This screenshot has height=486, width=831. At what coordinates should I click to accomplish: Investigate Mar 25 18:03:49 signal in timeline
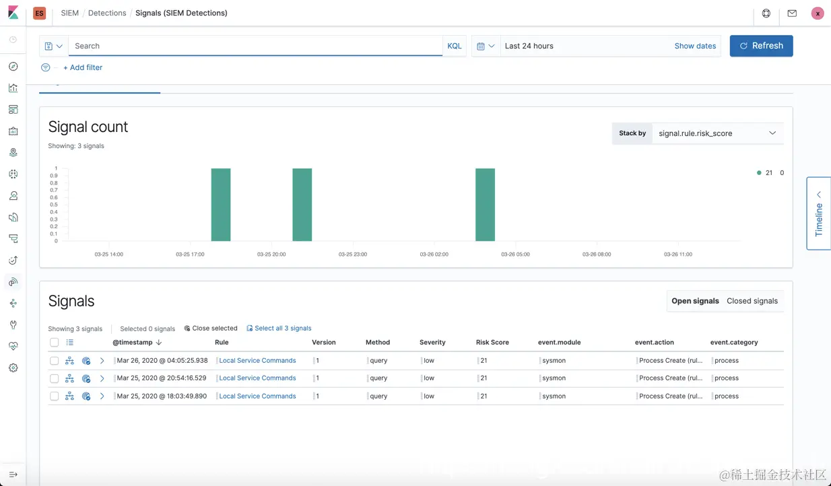pyautogui.click(x=69, y=396)
